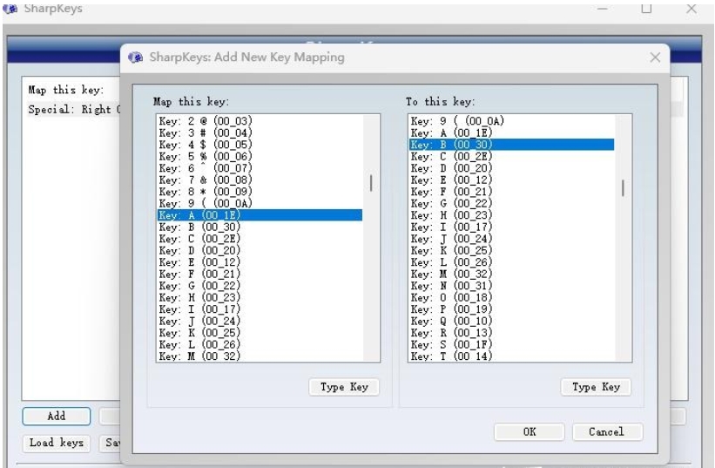Viewport: 715px width, 468px height.
Task: Maximize the SharpKeys main window
Action: pyautogui.click(x=646, y=8)
